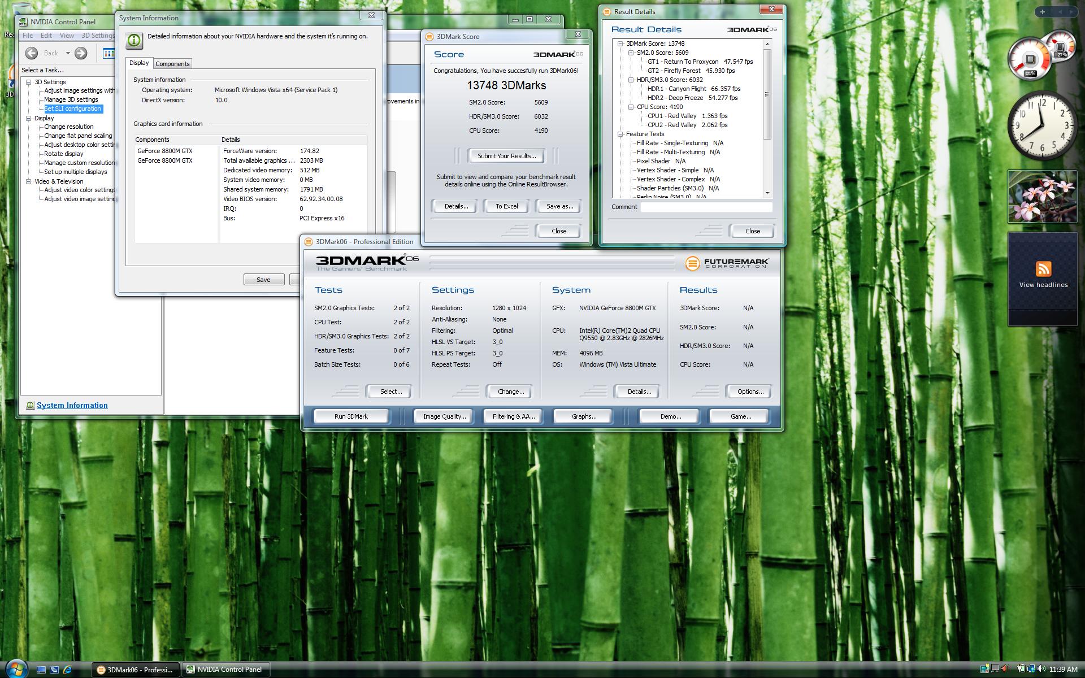Click the Result Details window title icon
Viewport: 1085px width, 678px height.
[607, 11]
